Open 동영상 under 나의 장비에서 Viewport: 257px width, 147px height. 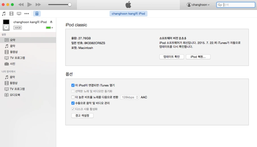28,83
